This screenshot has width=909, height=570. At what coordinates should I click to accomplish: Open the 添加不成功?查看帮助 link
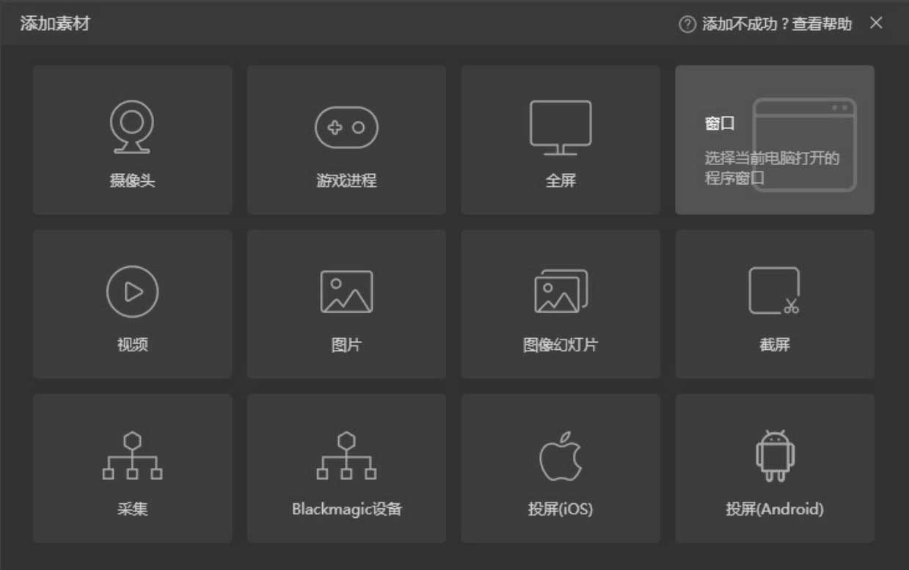point(777,24)
